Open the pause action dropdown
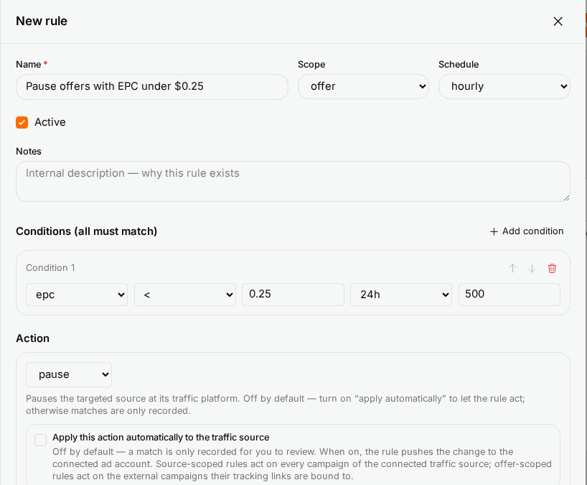Screen dimensions: 587x485 coord(69,374)
